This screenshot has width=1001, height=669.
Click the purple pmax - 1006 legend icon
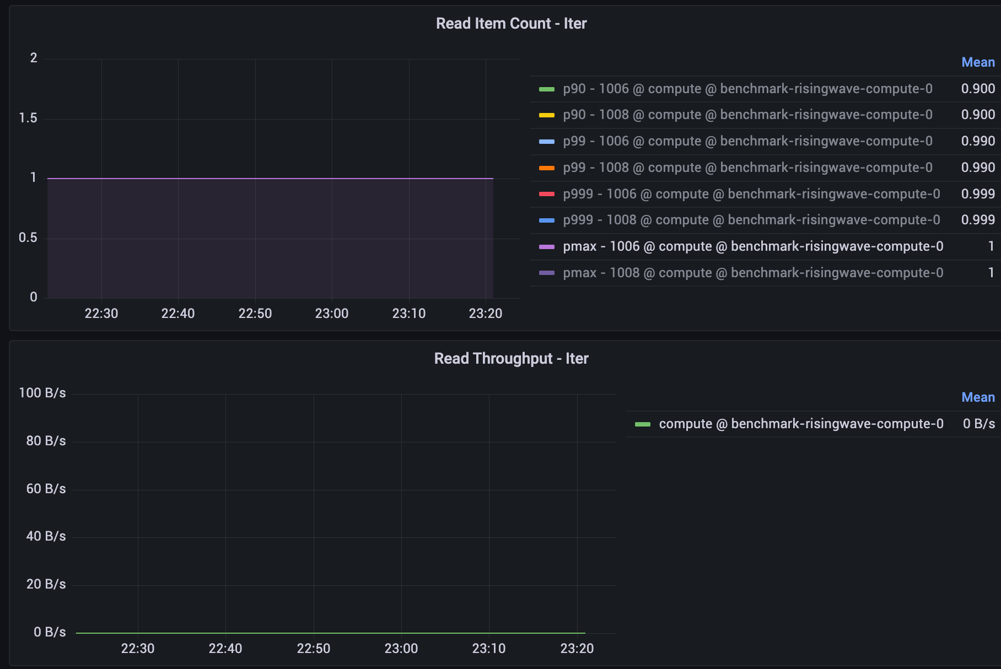coord(546,246)
